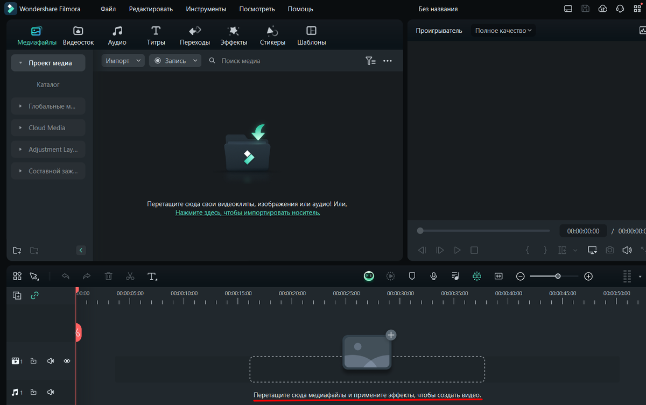
Task: Click the link Нажмите здесь, чтобы импортировать носитель
Action: 248,212
